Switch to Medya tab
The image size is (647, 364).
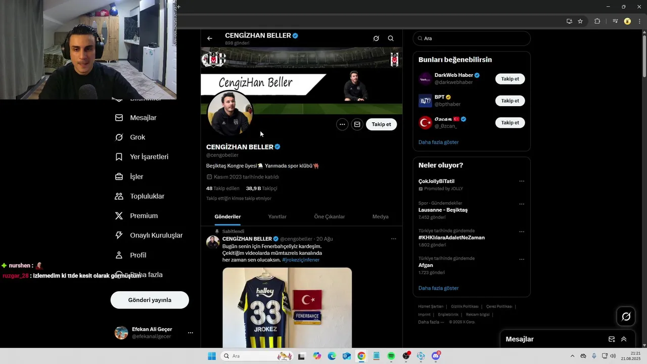pos(381,216)
